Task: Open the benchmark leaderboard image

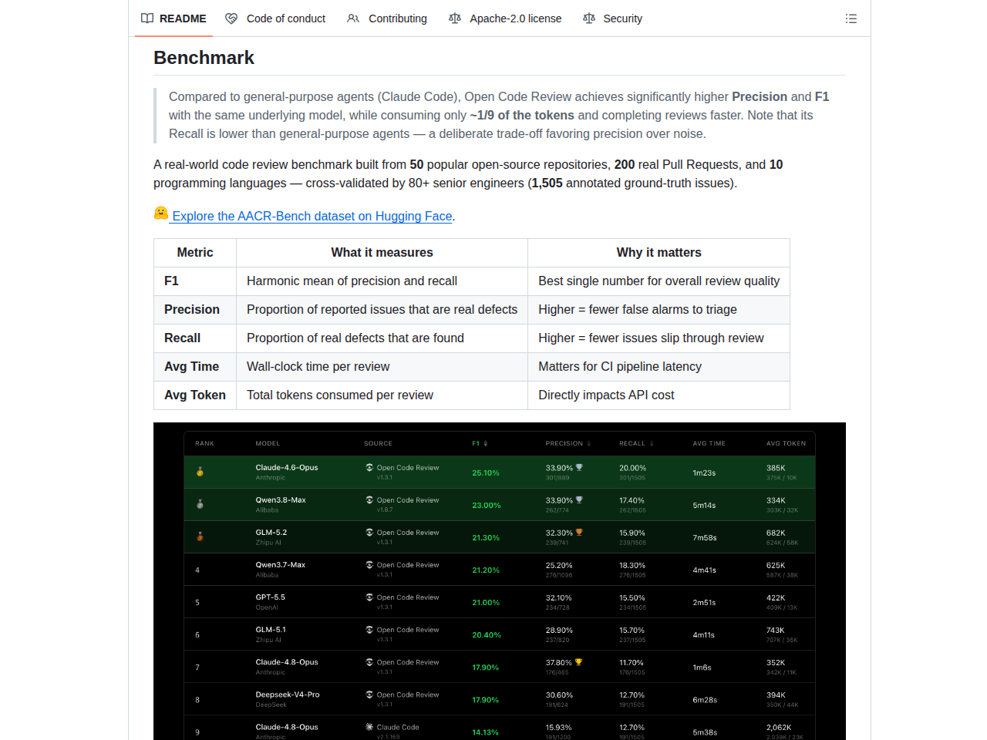Action: point(500,581)
